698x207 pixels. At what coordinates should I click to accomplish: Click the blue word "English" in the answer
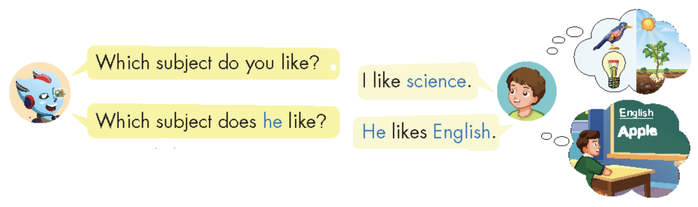coord(462,132)
